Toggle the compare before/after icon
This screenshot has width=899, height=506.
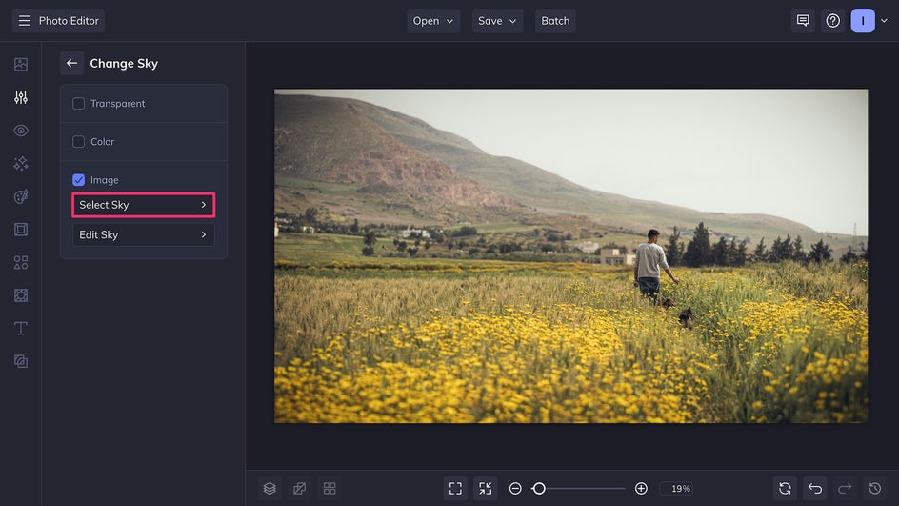[299, 488]
